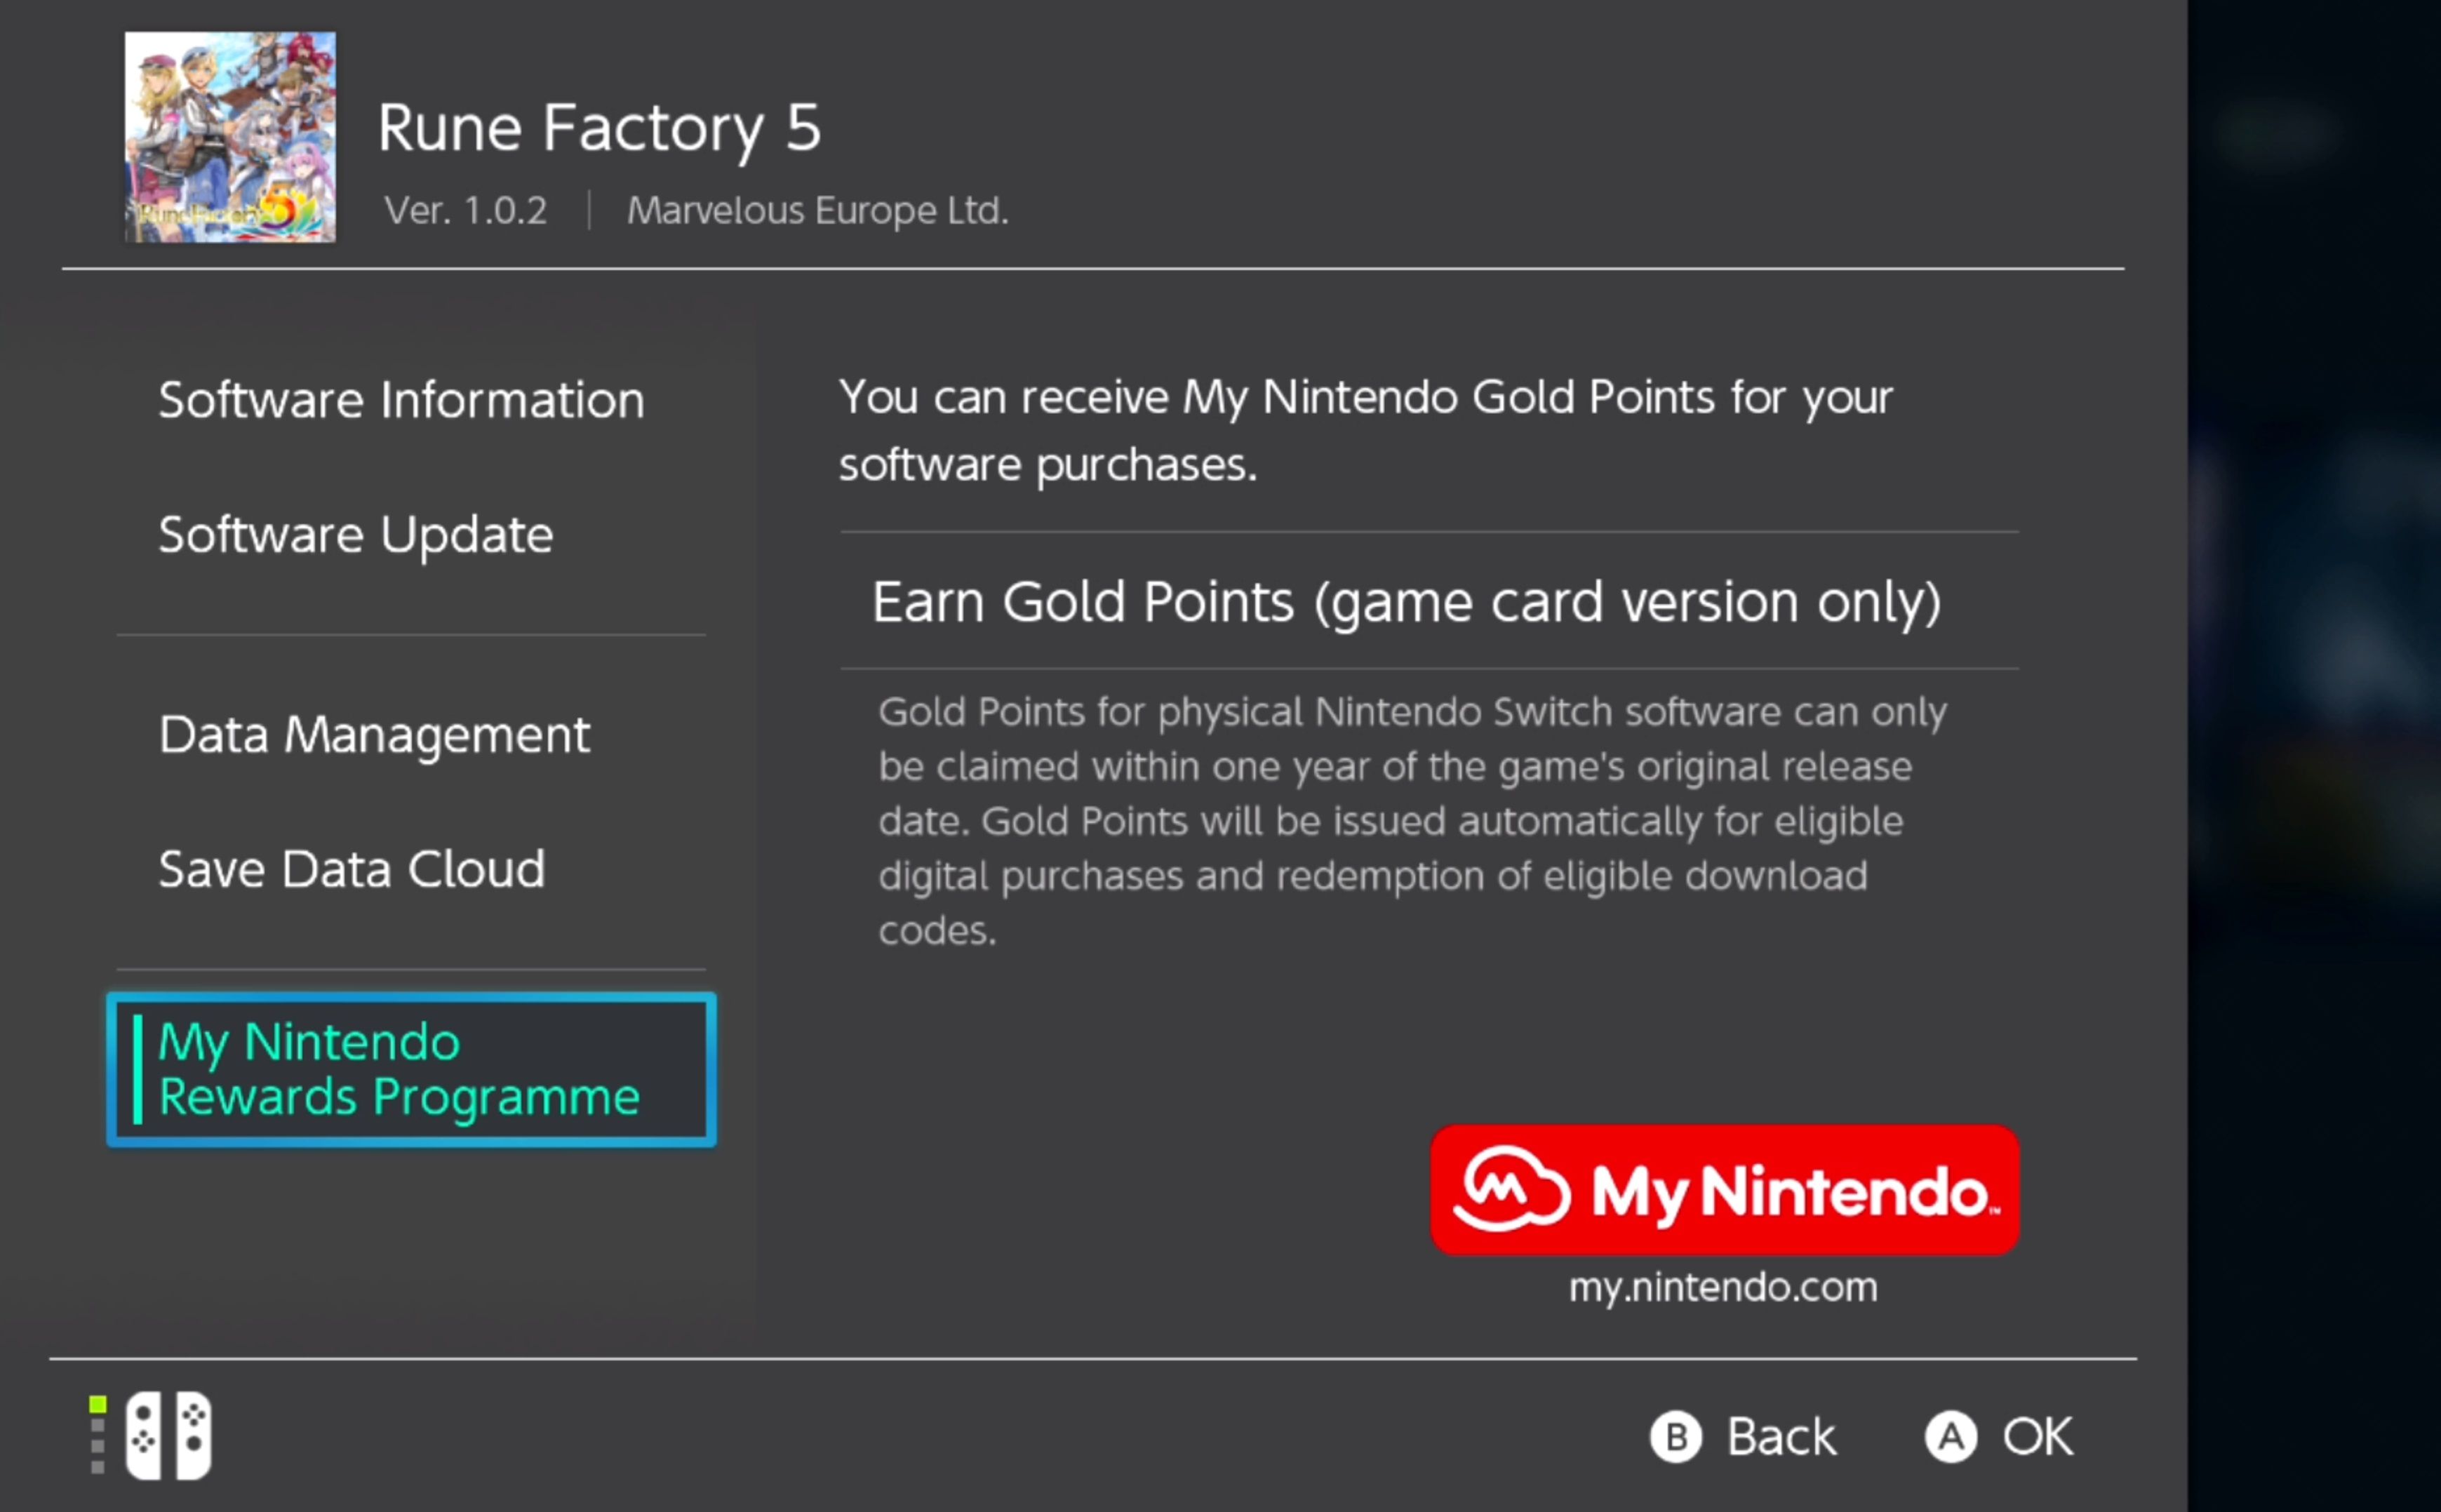2441x1512 pixels.
Task: Visit the my.nintendo.com link
Action: (x=1722, y=1287)
